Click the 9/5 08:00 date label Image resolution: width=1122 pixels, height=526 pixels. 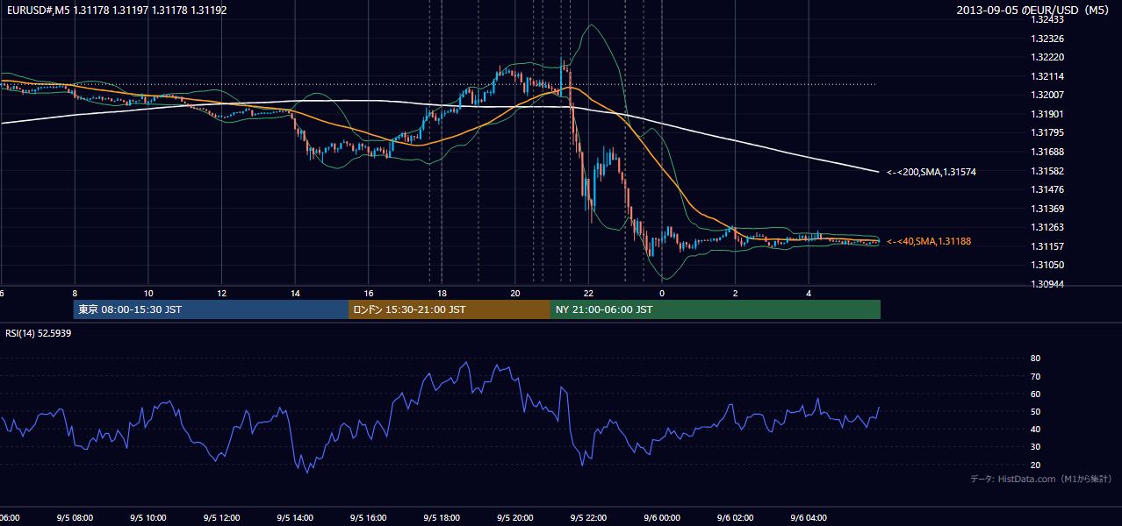click(75, 517)
